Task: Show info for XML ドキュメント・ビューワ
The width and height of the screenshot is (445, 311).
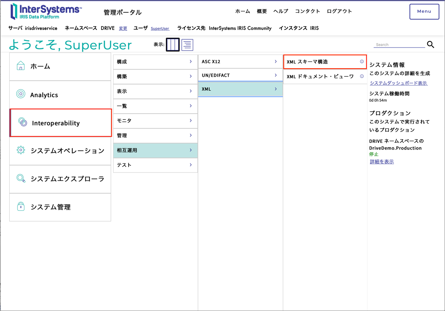Action: pos(362,76)
